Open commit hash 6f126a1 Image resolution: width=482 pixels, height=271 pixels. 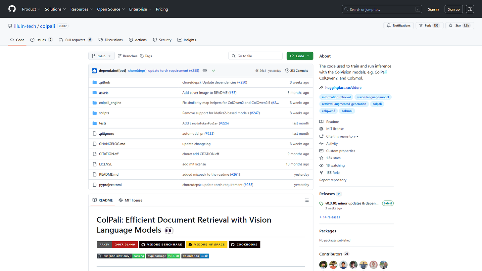coord(261,71)
